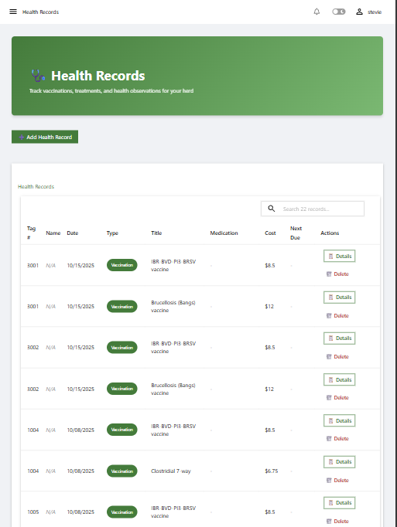Image resolution: width=397 pixels, height=527 pixels.
Task: Click the Actions column header
Action: [330, 233]
